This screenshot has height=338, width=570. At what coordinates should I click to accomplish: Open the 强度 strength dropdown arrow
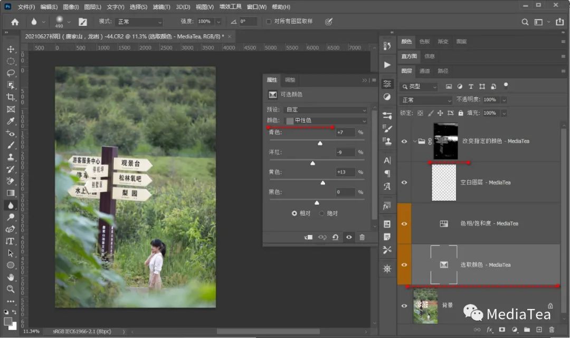[x=218, y=22]
